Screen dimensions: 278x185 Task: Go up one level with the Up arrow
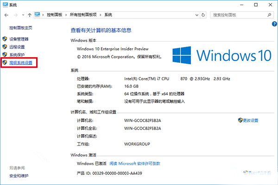tap(30, 15)
